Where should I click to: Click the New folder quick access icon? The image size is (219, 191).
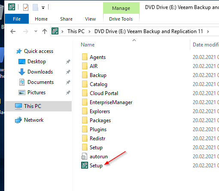click(35, 7)
